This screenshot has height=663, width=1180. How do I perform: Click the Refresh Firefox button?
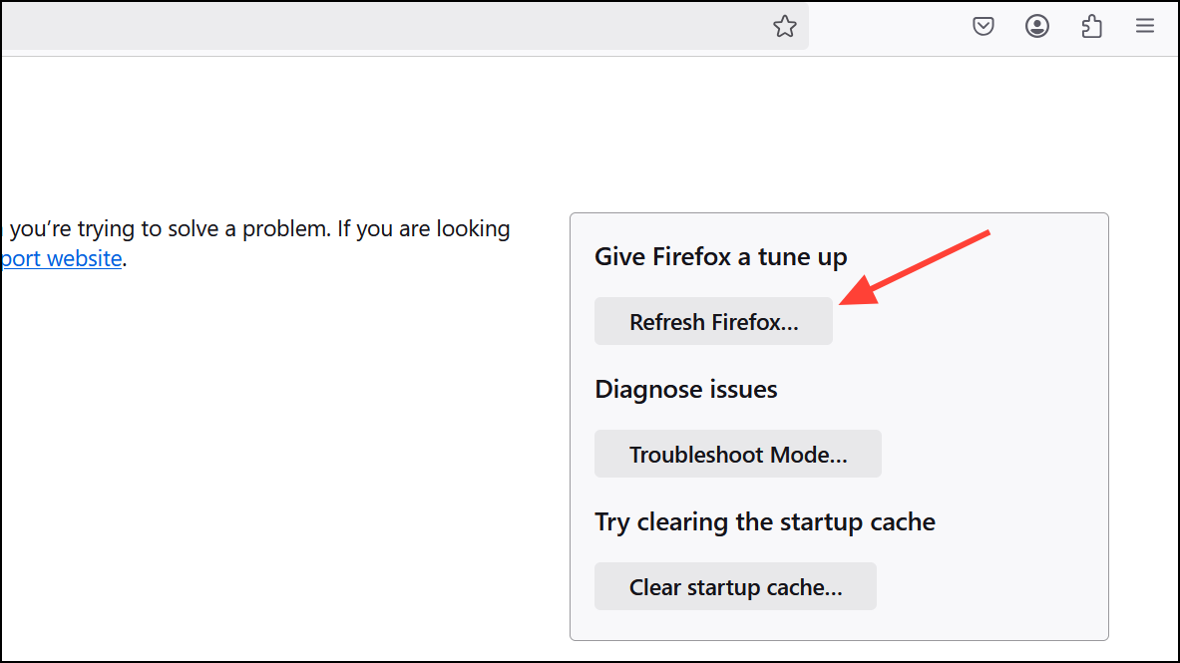point(713,320)
